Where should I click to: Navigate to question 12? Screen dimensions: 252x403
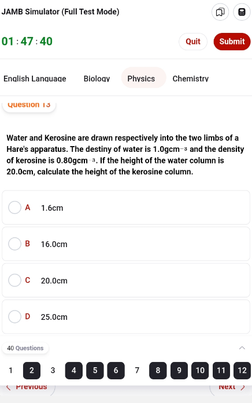click(x=242, y=370)
